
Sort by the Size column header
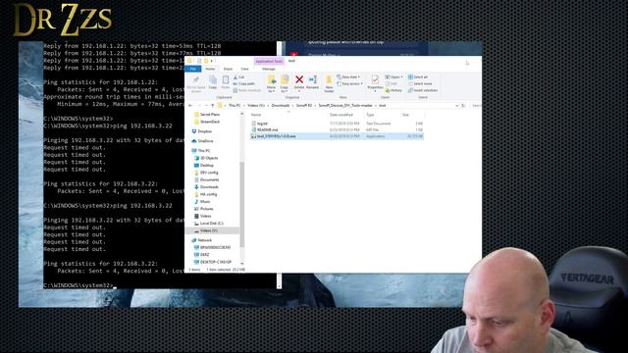(405, 115)
